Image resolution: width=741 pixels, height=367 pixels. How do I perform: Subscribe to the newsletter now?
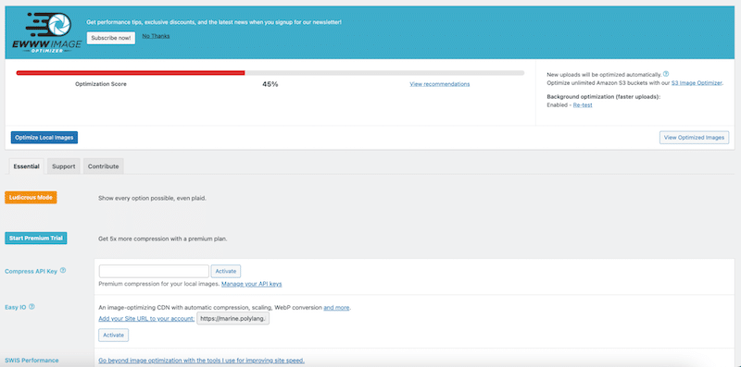tap(111, 38)
